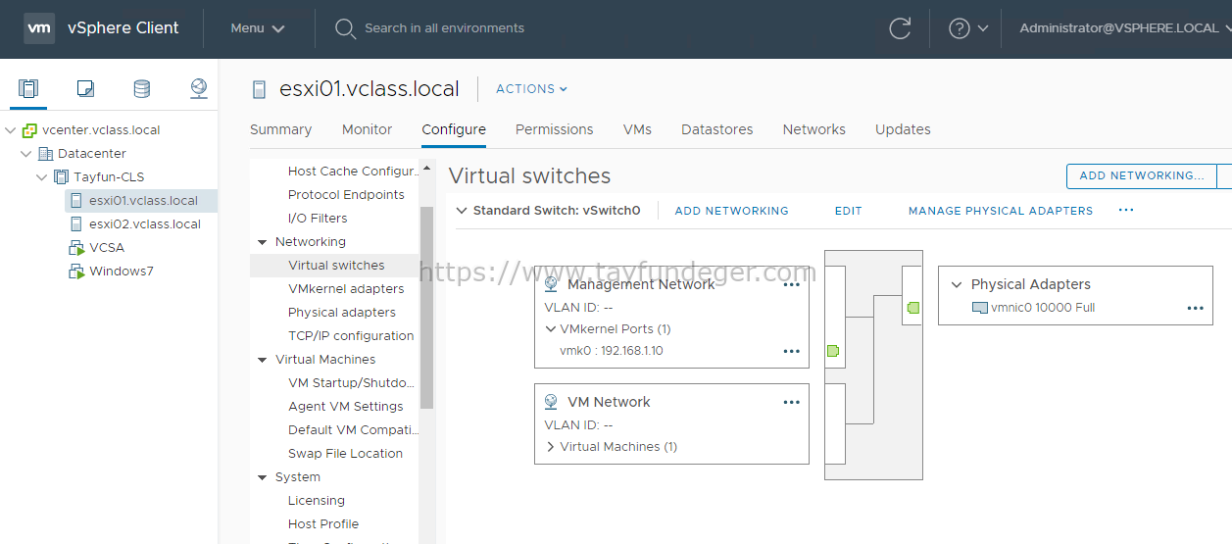The image size is (1232, 544).
Task: Click the VCSA virtual machine icon
Action: pos(76,248)
